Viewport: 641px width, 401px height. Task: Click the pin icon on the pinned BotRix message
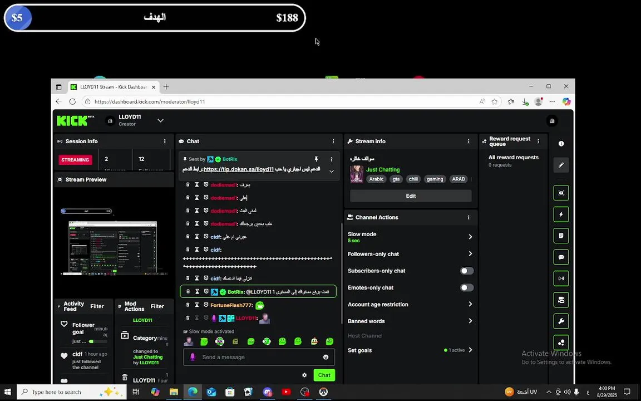(316, 159)
